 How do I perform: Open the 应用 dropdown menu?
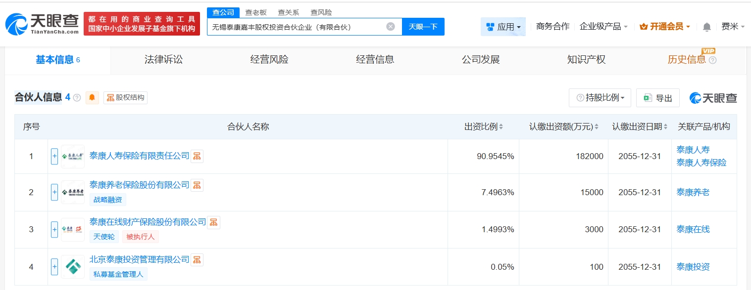tap(503, 27)
